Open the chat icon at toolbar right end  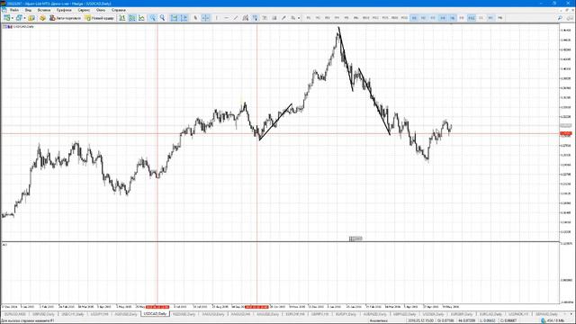[x=570, y=18]
